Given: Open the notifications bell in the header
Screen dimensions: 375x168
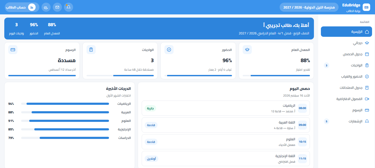Looking at the screenshot, I should pyautogui.click(x=69, y=7).
